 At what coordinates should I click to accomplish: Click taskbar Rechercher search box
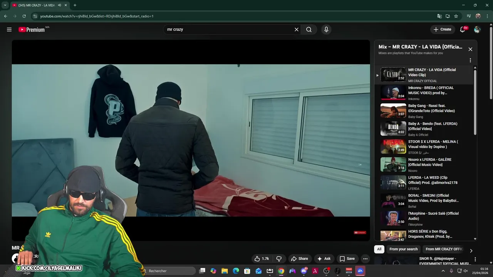pos(169,271)
